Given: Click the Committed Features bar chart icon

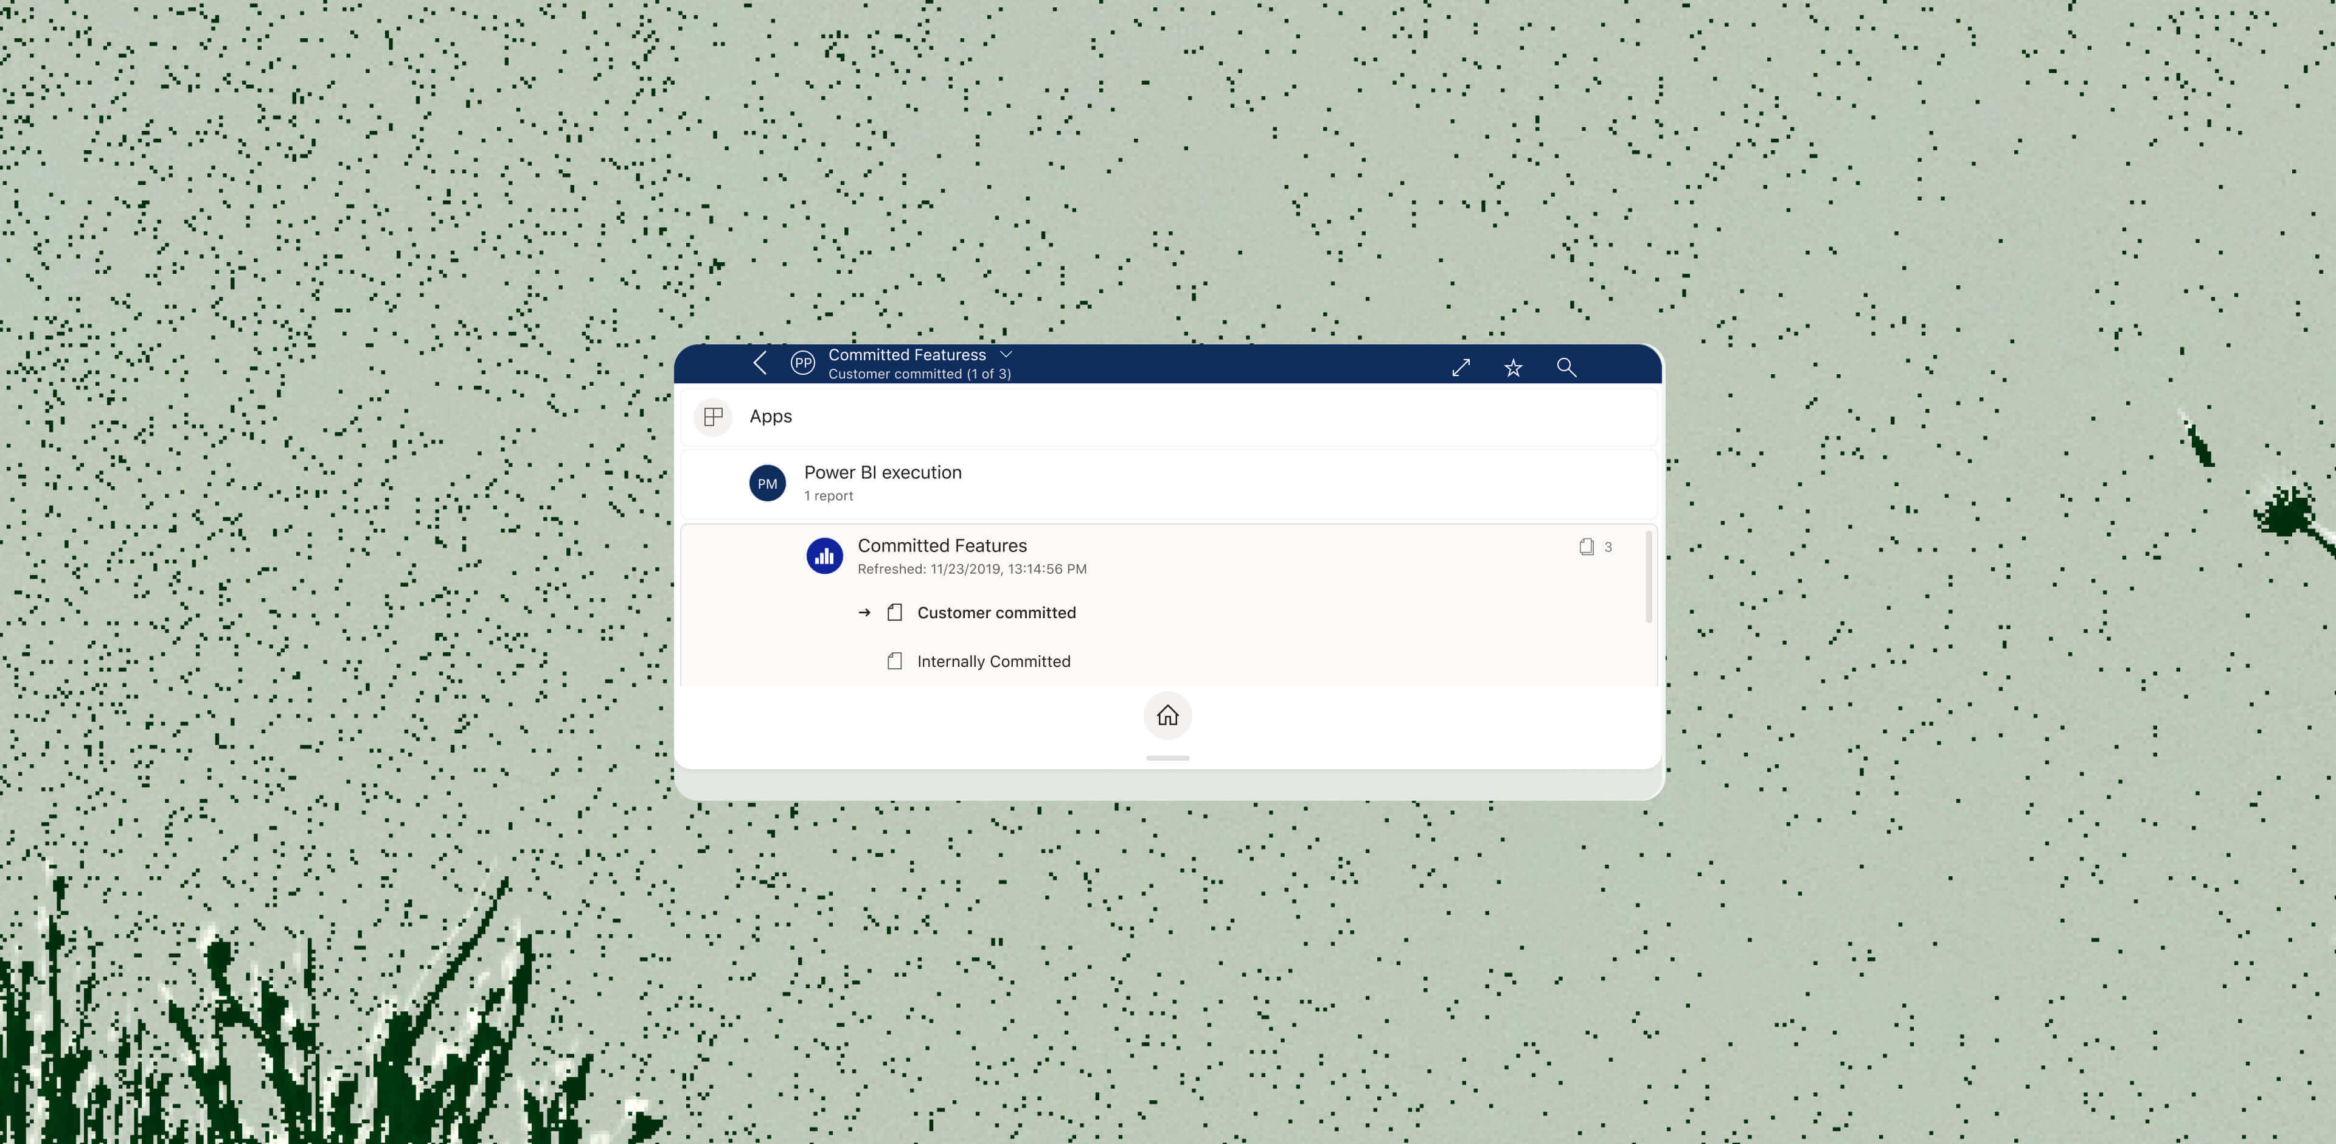Looking at the screenshot, I should click(824, 555).
